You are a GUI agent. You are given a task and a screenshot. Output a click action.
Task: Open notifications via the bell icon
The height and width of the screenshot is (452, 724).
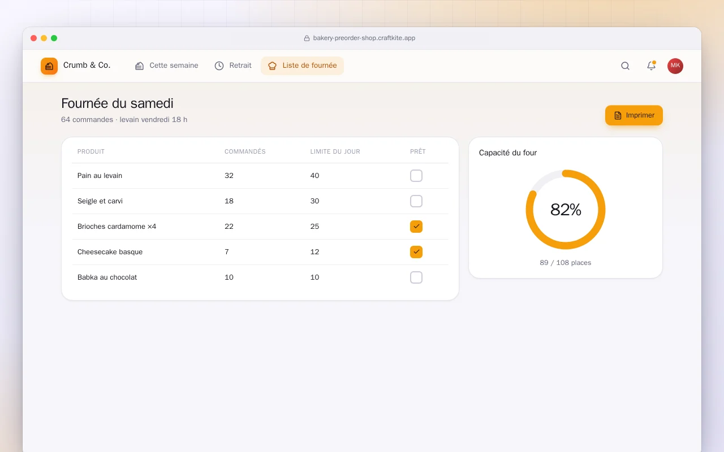(651, 66)
